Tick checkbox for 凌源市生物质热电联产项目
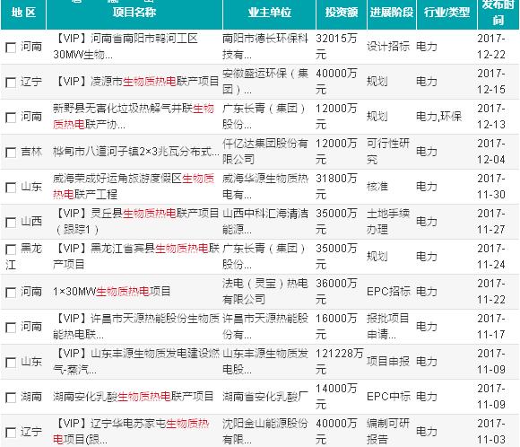The image size is (520, 447). [x=11, y=83]
